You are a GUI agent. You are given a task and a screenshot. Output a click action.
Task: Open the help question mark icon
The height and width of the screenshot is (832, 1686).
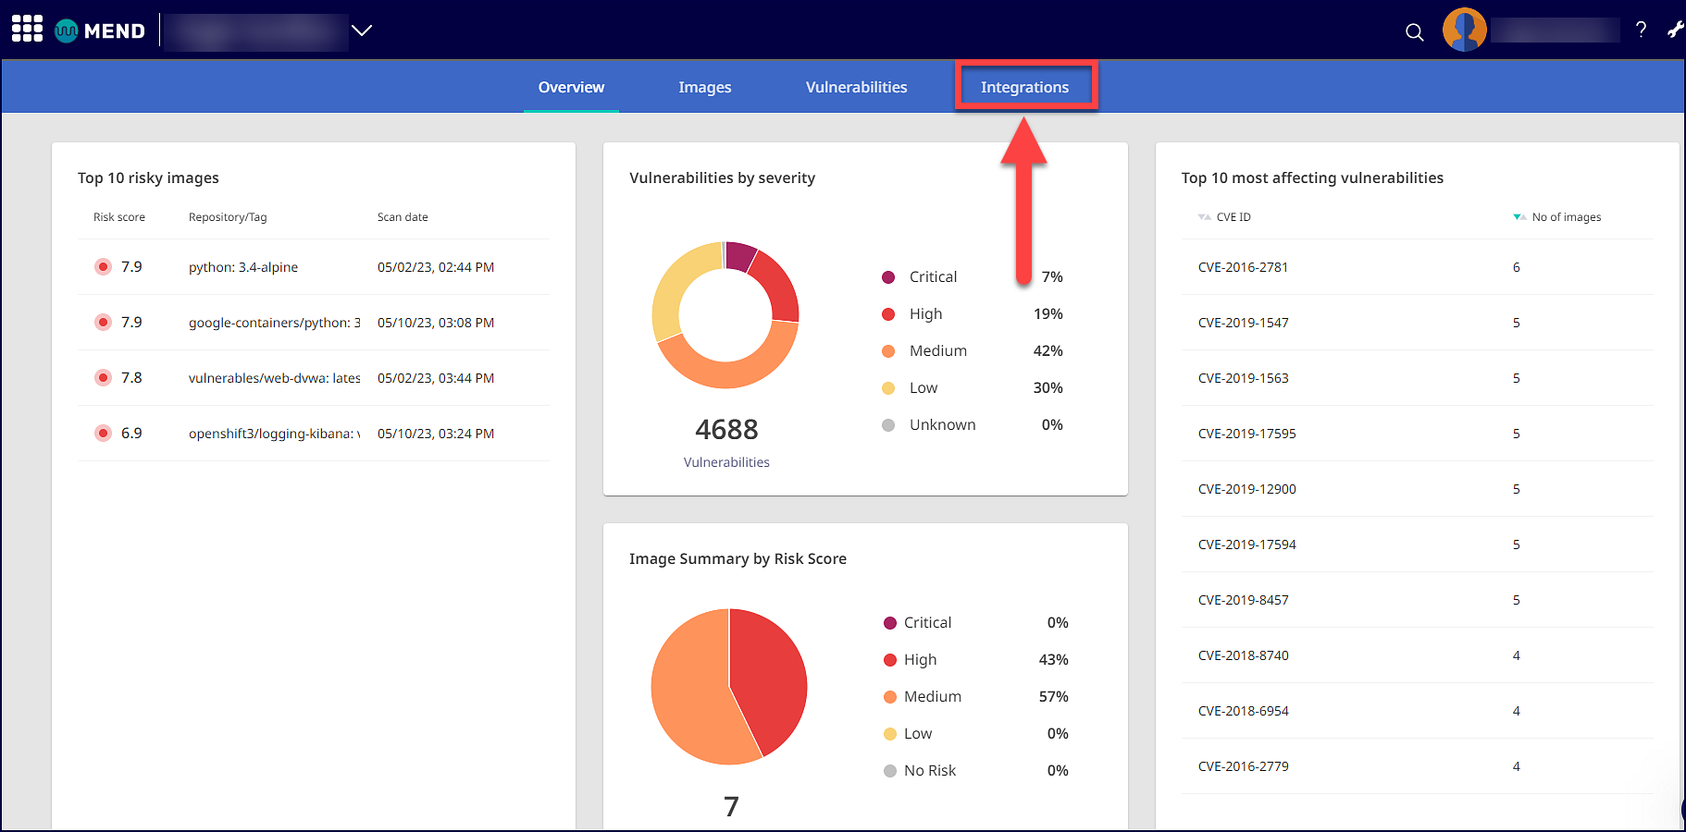(1641, 30)
